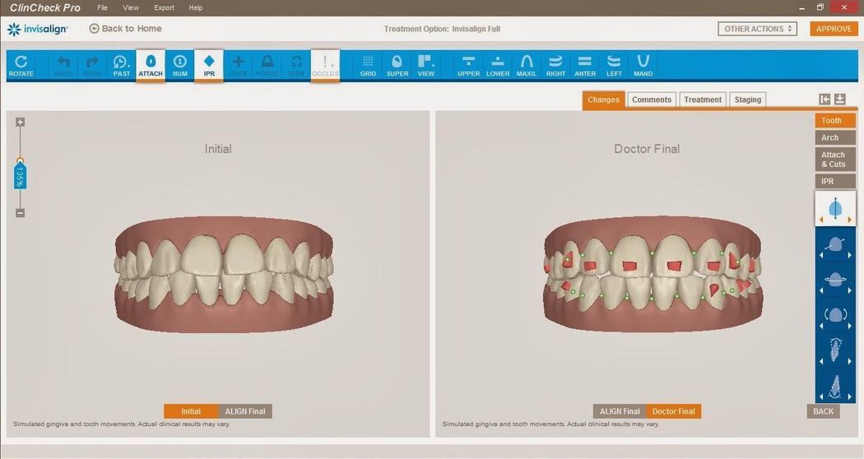Open the IPR side panel button
The image size is (864, 459).
click(x=835, y=181)
